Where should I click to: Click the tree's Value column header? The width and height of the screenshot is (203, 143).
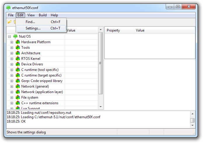pos(81,30)
